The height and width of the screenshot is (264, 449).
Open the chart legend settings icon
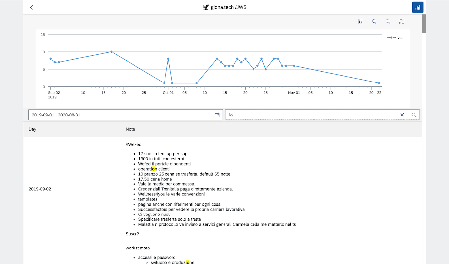click(360, 21)
